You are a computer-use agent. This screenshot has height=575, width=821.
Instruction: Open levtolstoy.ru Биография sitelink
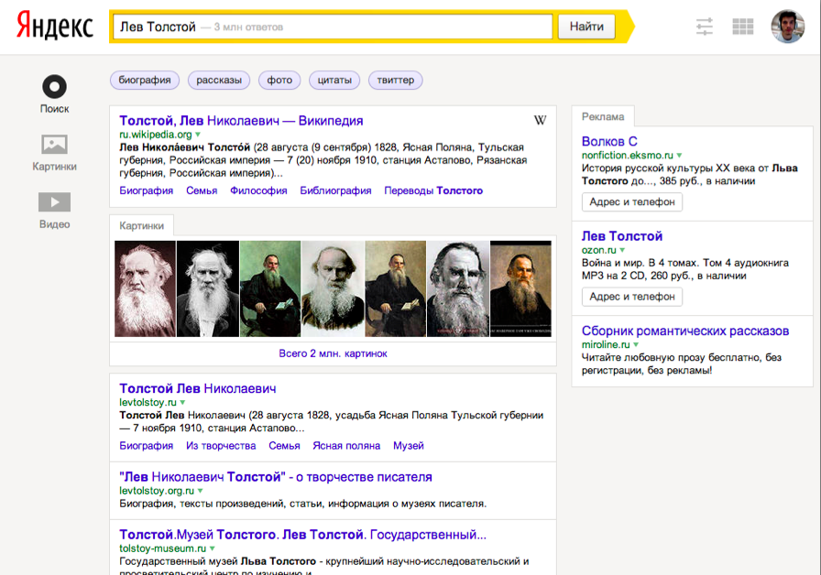(x=146, y=446)
